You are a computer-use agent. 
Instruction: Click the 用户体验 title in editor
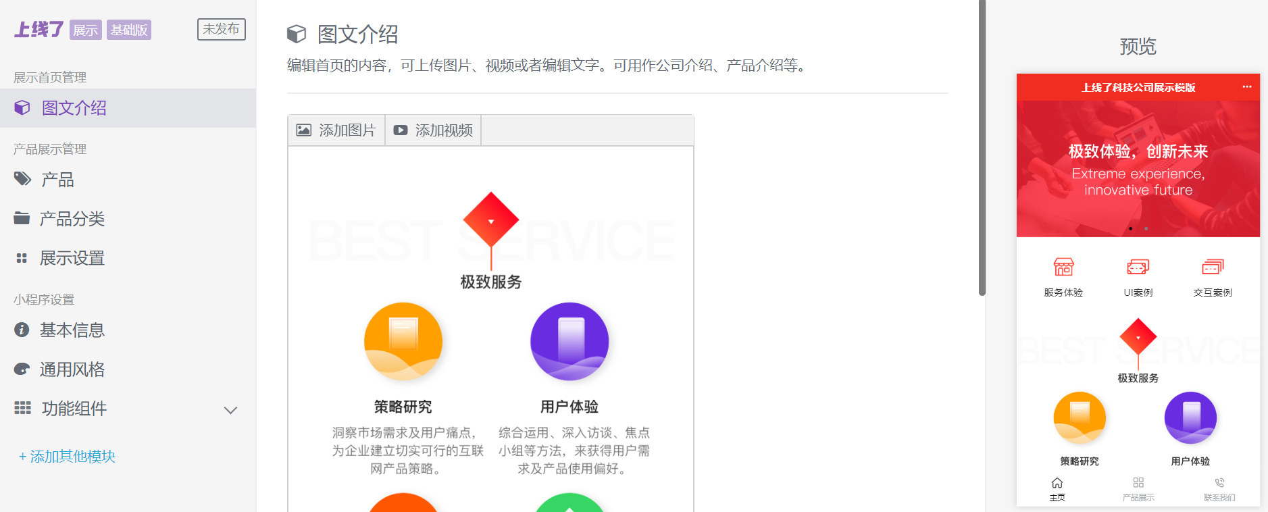569,407
